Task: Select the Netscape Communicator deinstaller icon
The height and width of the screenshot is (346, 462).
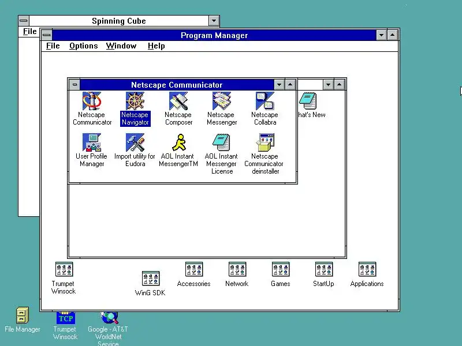Action: pos(265,142)
